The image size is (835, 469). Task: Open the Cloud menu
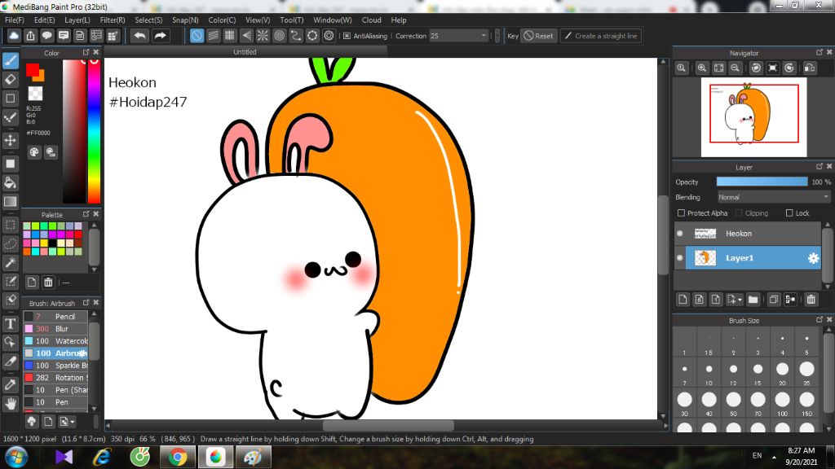pyautogui.click(x=371, y=20)
